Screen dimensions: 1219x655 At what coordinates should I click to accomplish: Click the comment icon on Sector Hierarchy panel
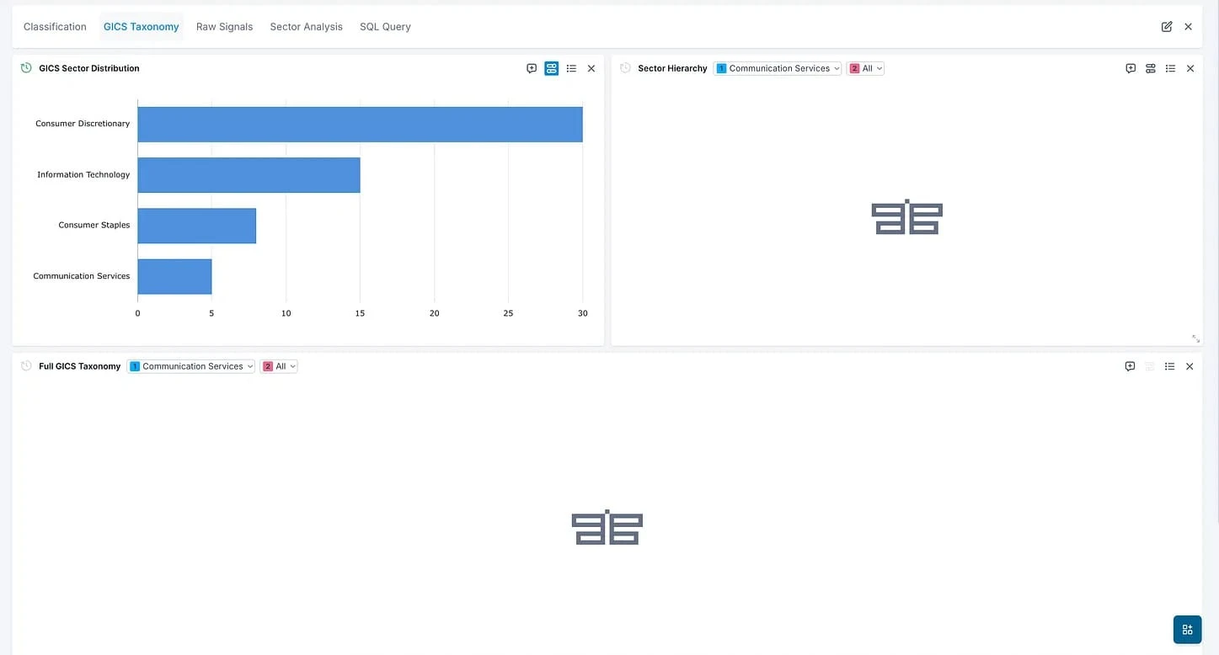pyautogui.click(x=1130, y=68)
